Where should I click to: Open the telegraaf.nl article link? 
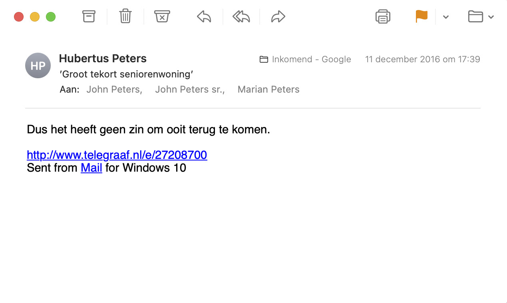pos(117,155)
